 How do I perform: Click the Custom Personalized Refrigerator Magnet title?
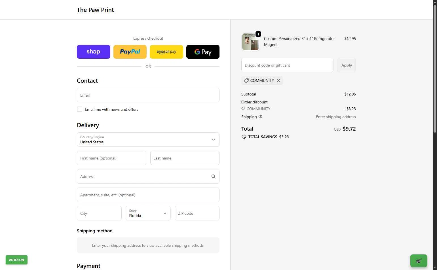coord(299,42)
